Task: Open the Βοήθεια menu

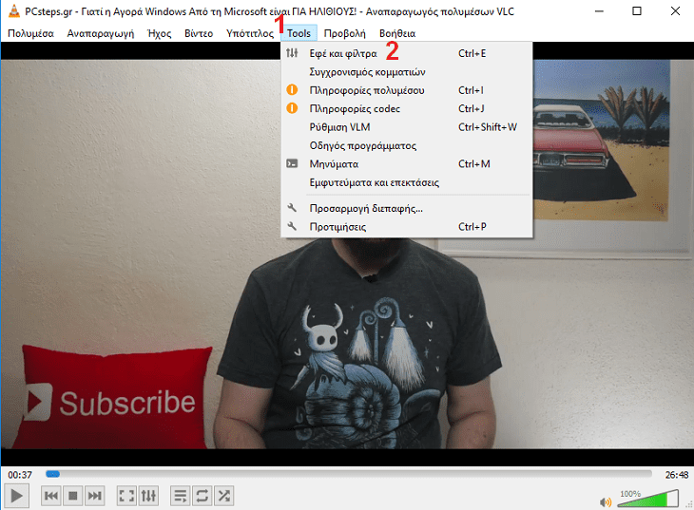Action: point(397,33)
